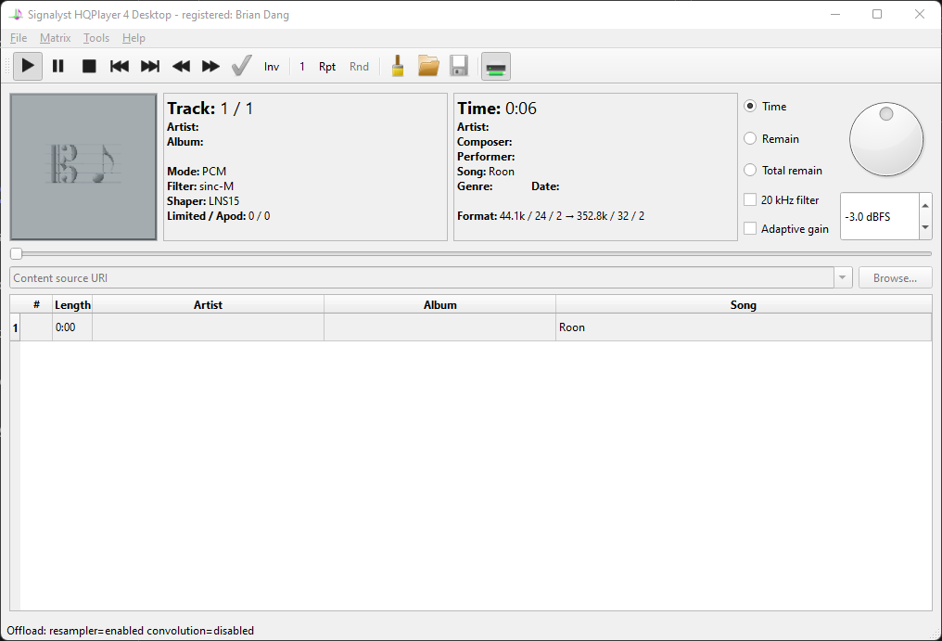Select the Remain radio button
The height and width of the screenshot is (641, 942).
[x=751, y=139]
